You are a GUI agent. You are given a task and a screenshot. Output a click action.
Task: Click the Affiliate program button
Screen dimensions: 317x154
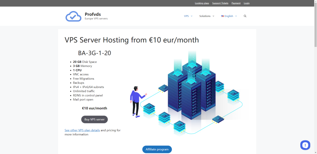tap(157, 149)
